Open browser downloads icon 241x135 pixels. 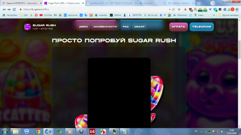click(229, 9)
